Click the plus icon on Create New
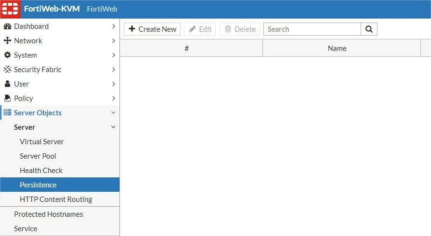The width and height of the screenshot is (431, 236). point(132,29)
